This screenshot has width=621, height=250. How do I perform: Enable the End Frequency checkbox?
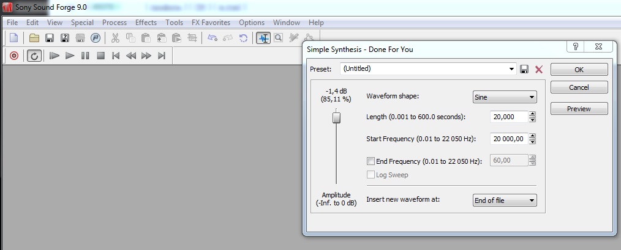(x=371, y=161)
